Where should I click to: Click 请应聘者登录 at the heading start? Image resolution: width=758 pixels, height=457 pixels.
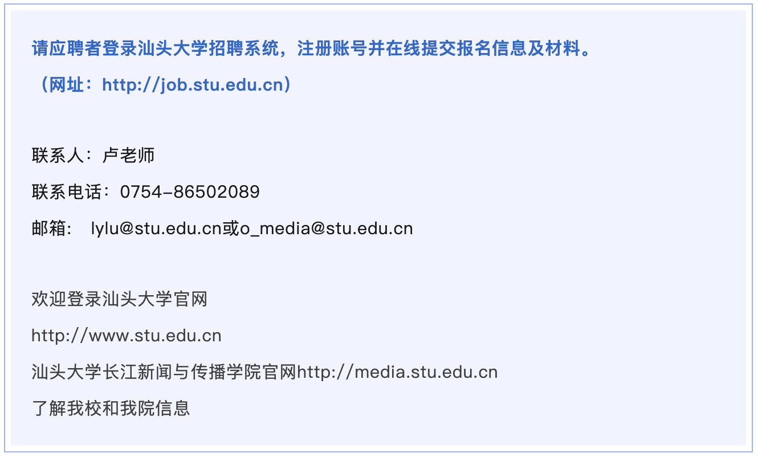(x=84, y=49)
